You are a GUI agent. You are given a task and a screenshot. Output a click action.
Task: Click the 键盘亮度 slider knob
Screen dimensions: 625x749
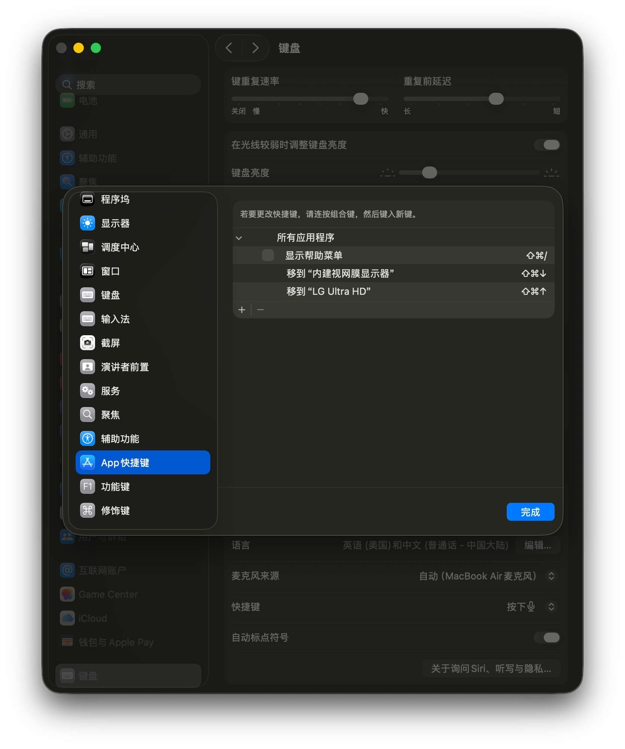pos(429,173)
